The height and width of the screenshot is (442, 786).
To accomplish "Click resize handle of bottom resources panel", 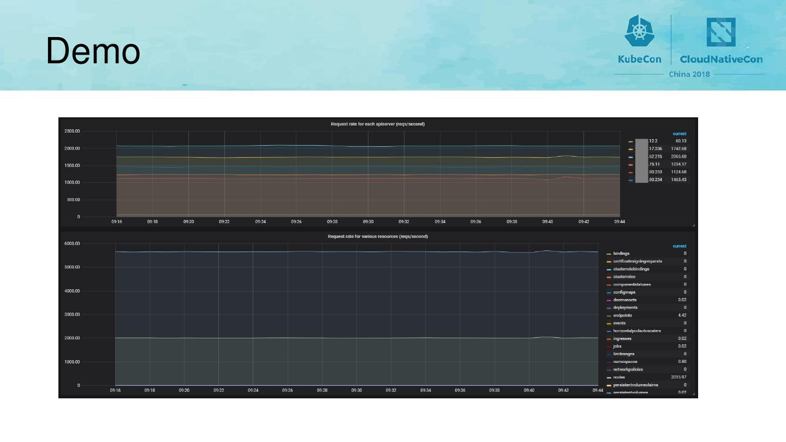I will click(694, 395).
